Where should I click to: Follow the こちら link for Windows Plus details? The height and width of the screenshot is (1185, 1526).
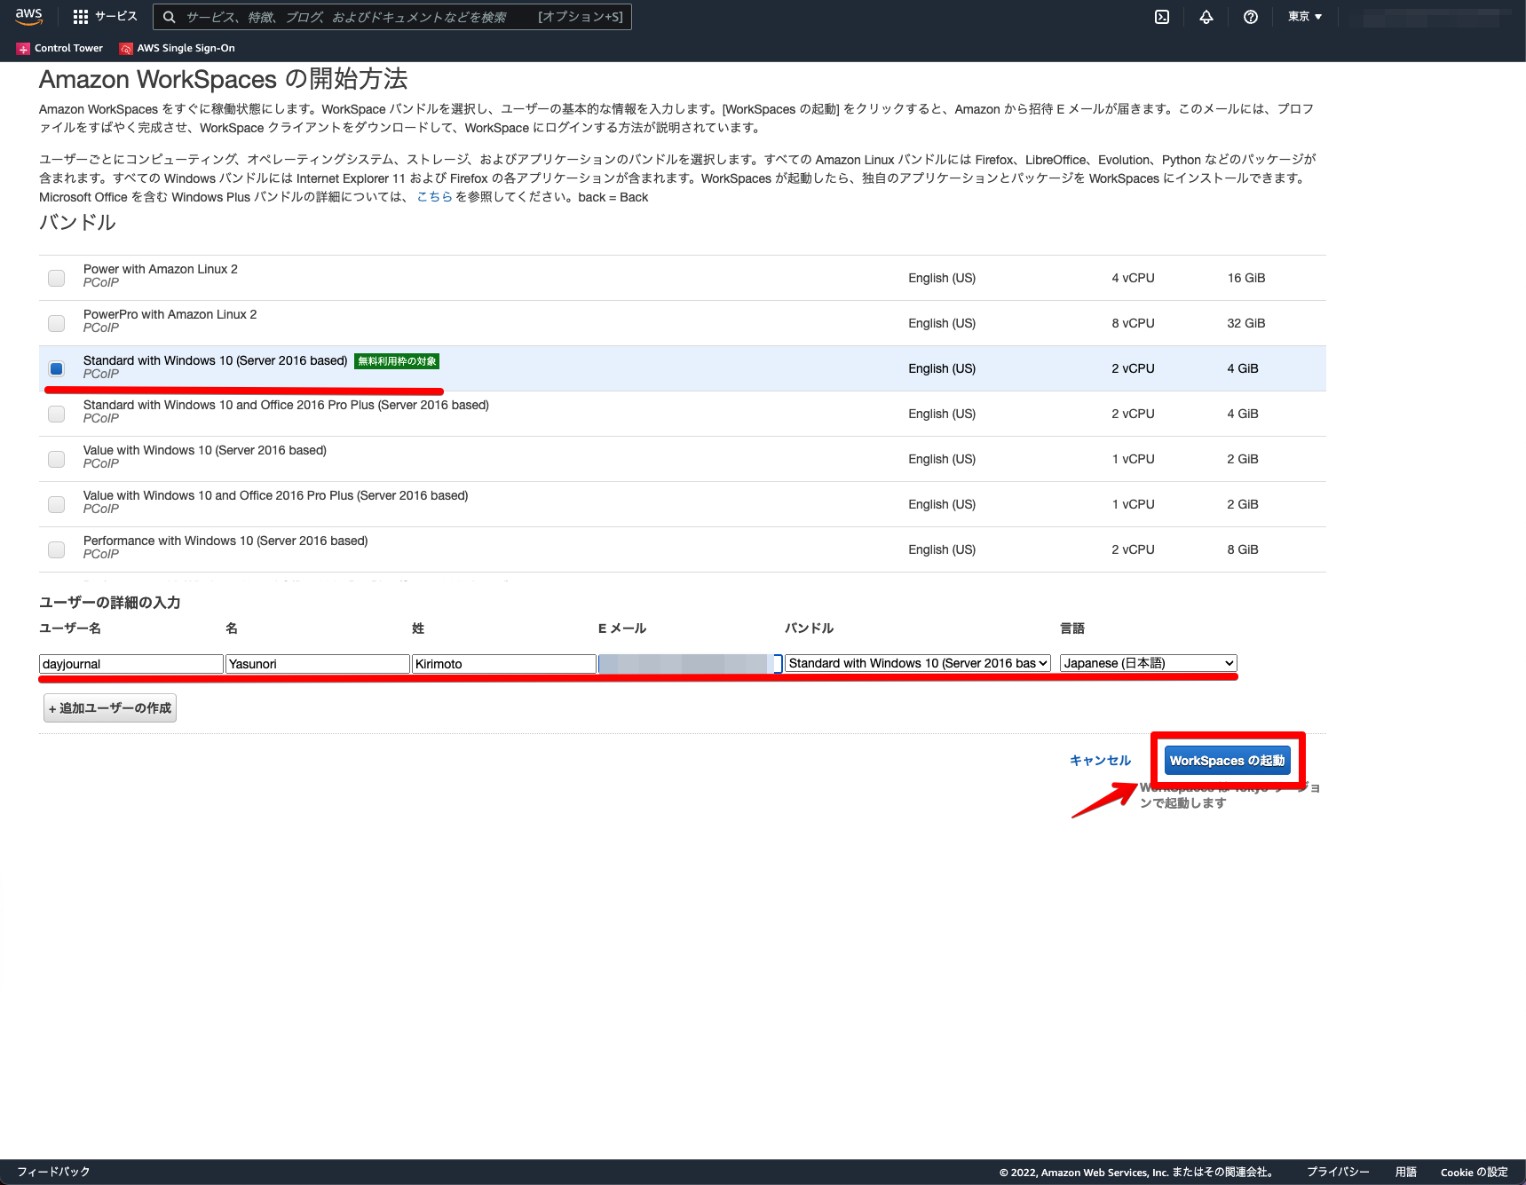(x=434, y=197)
